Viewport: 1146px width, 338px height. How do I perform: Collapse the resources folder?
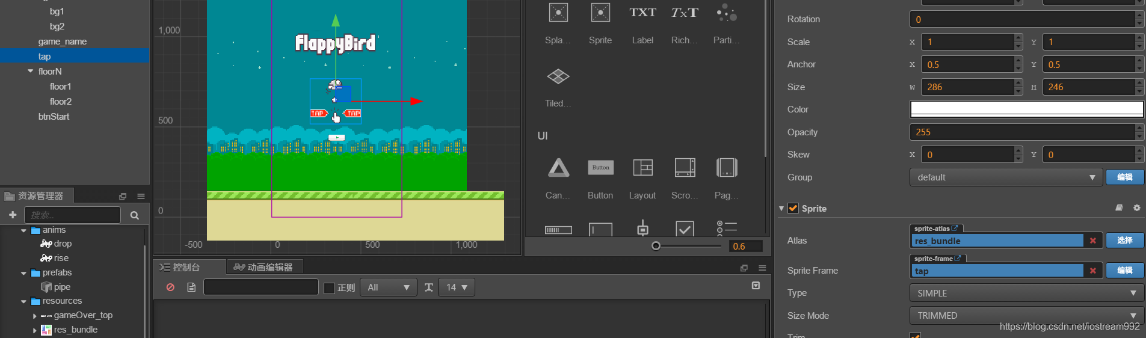tap(23, 301)
